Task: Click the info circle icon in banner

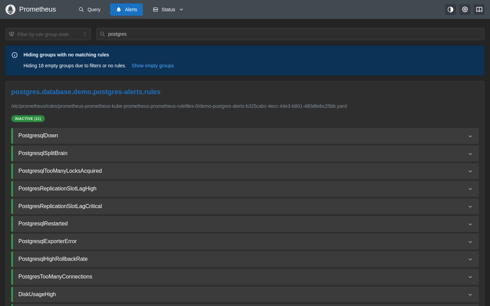Action: click(x=15, y=55)
